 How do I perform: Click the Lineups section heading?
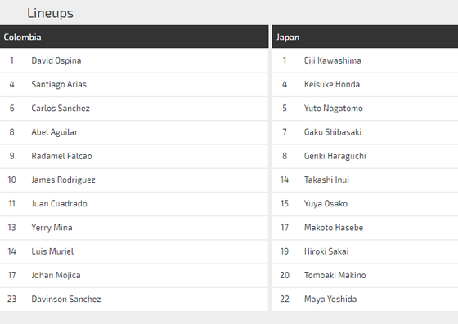pyautogui.click(x=50, y=13)
